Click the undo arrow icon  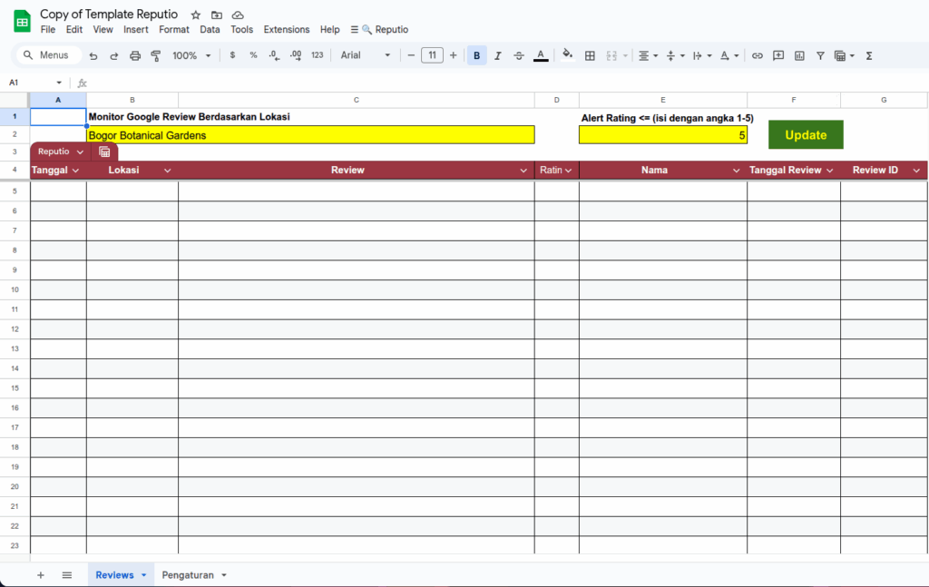[93, 55]
